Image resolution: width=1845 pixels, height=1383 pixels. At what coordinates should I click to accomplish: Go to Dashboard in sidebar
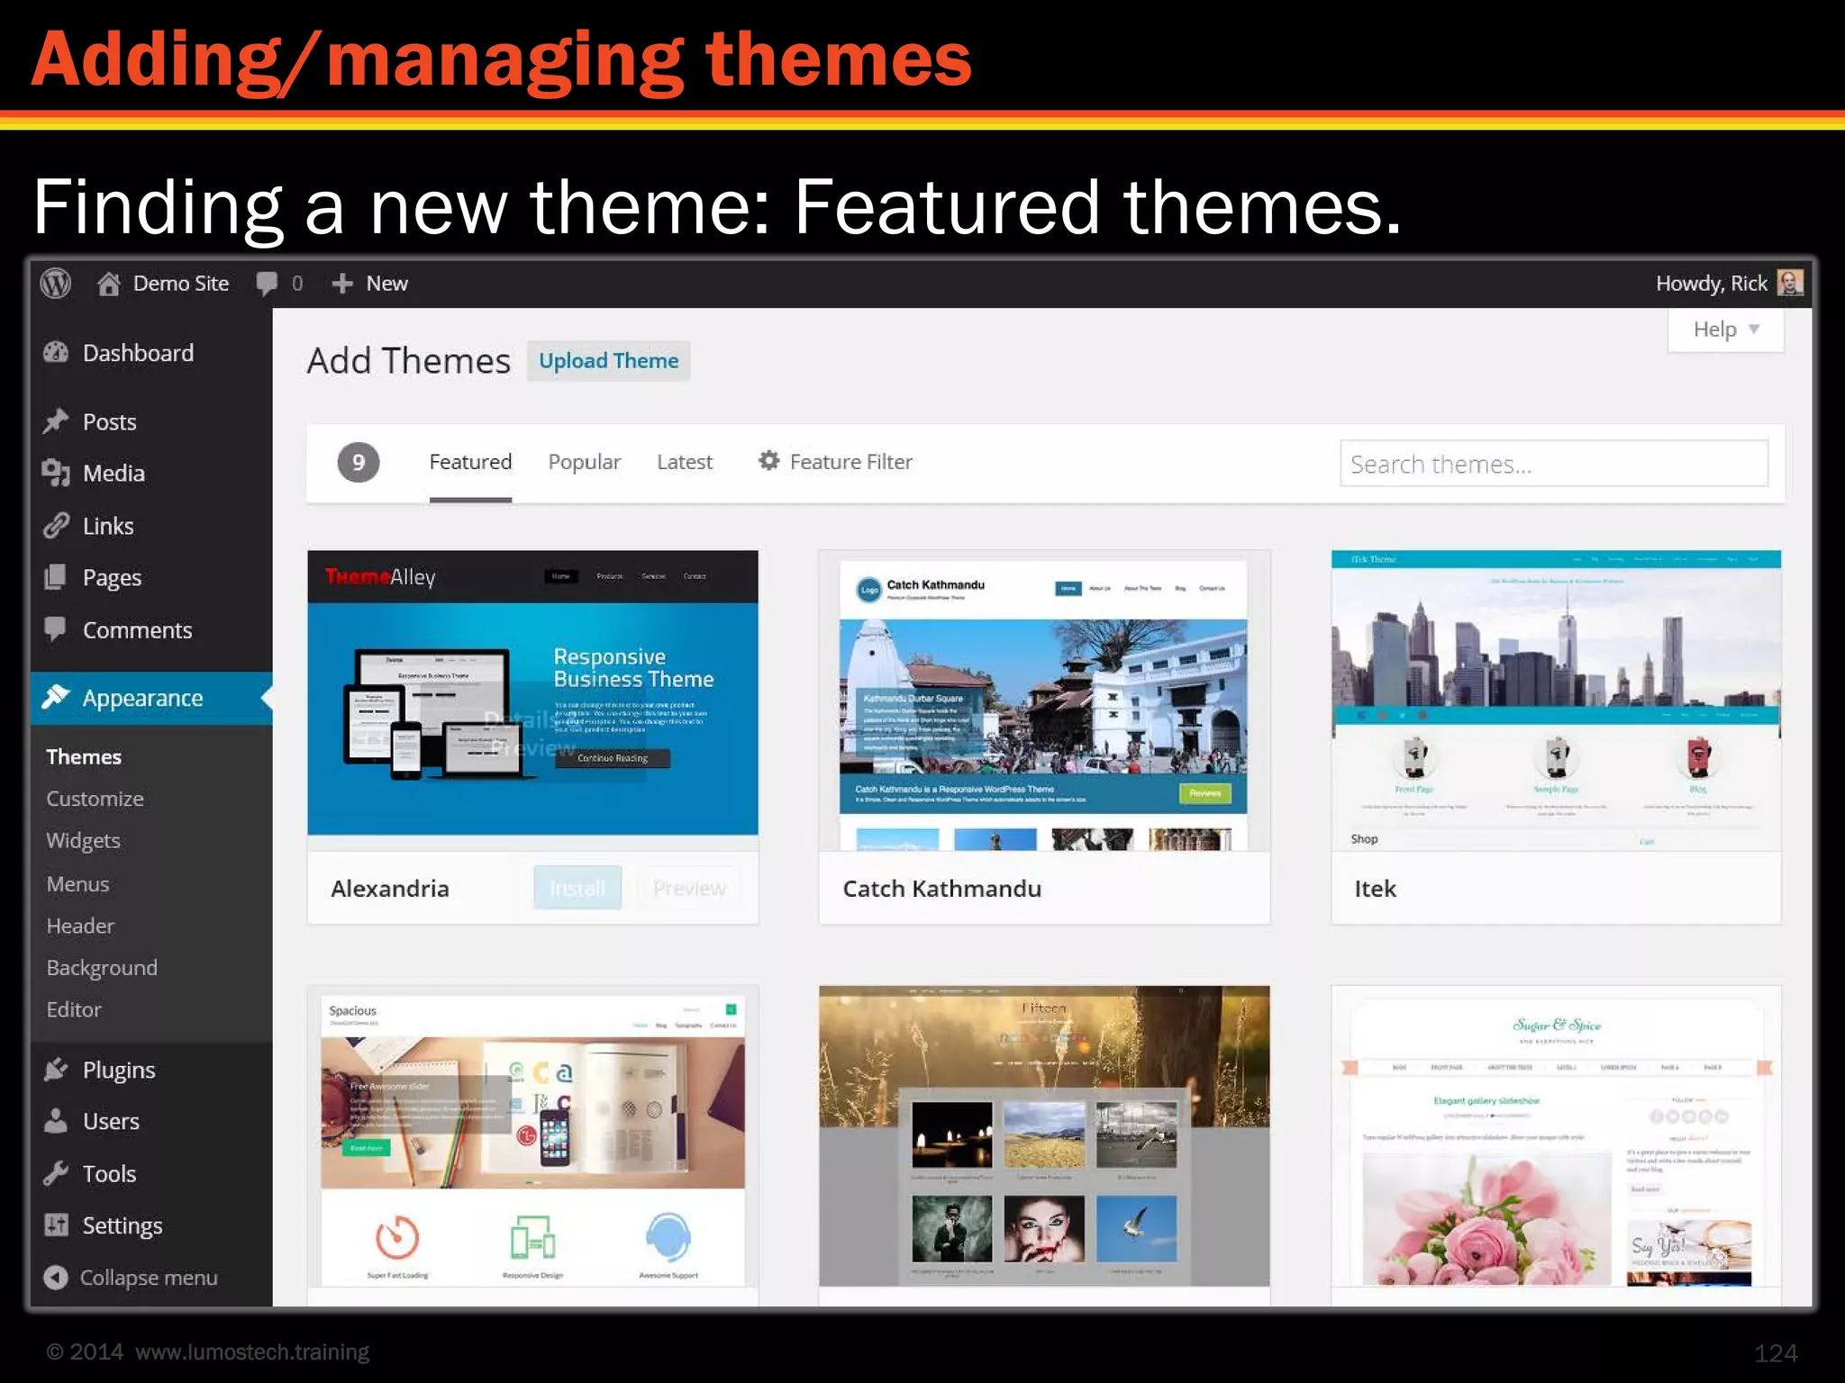point(138,352)
